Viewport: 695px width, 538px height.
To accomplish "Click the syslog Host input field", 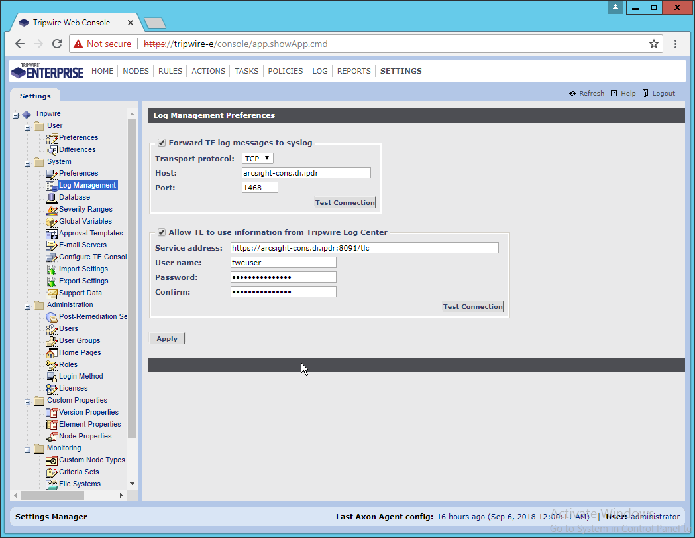I will 306,173.
